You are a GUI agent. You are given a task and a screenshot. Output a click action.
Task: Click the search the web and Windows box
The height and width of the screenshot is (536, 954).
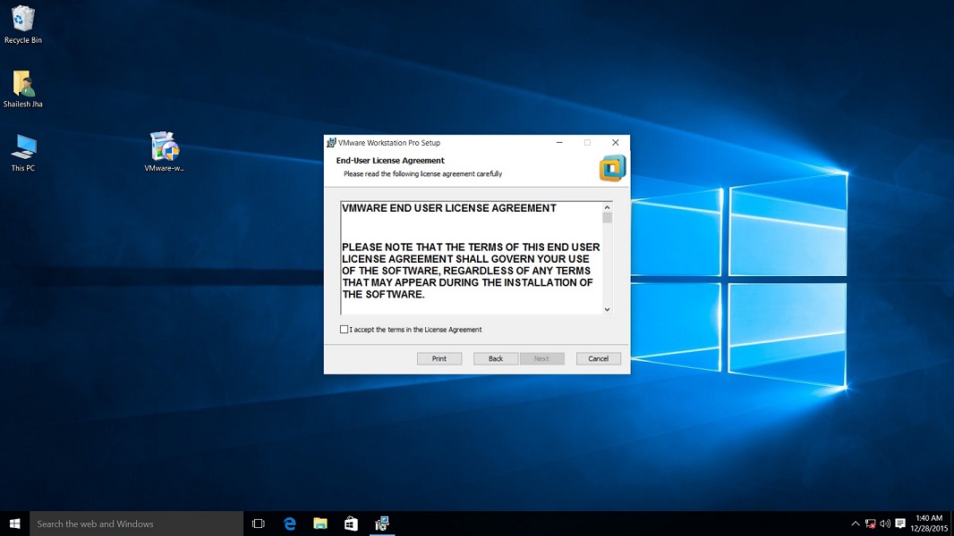136,523
